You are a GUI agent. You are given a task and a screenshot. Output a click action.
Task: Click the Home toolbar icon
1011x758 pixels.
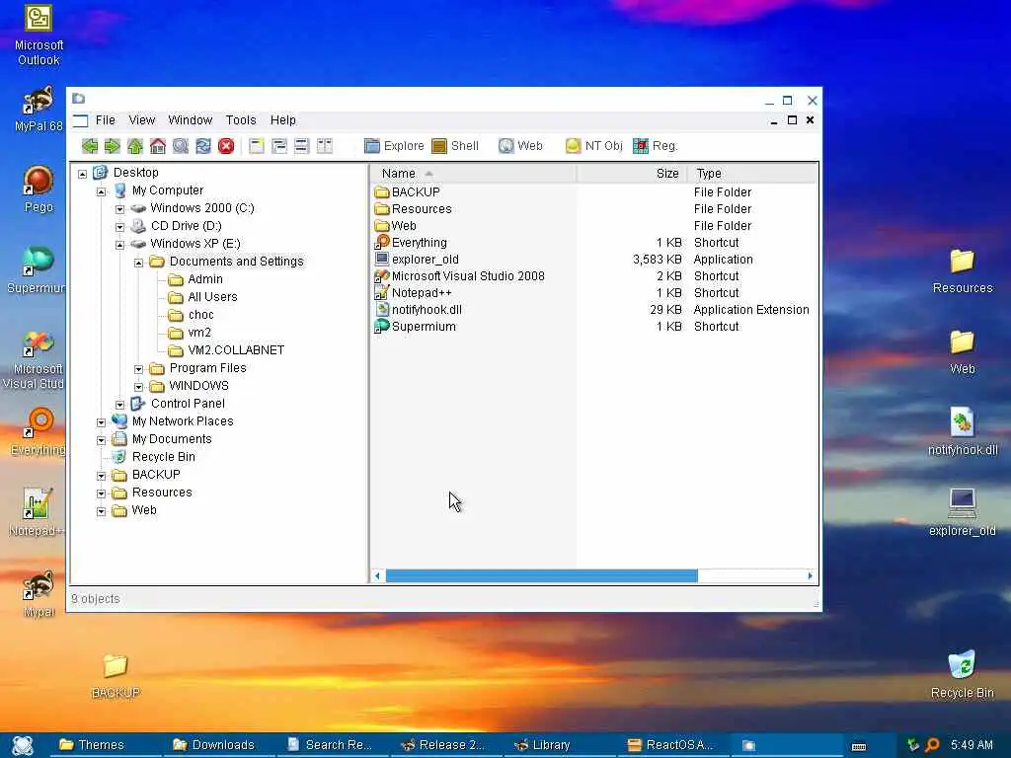pos(157,146)
